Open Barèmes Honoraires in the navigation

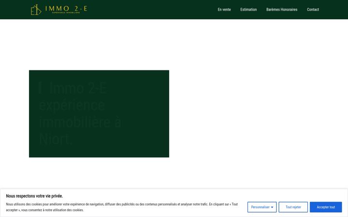tap(282, 10)
